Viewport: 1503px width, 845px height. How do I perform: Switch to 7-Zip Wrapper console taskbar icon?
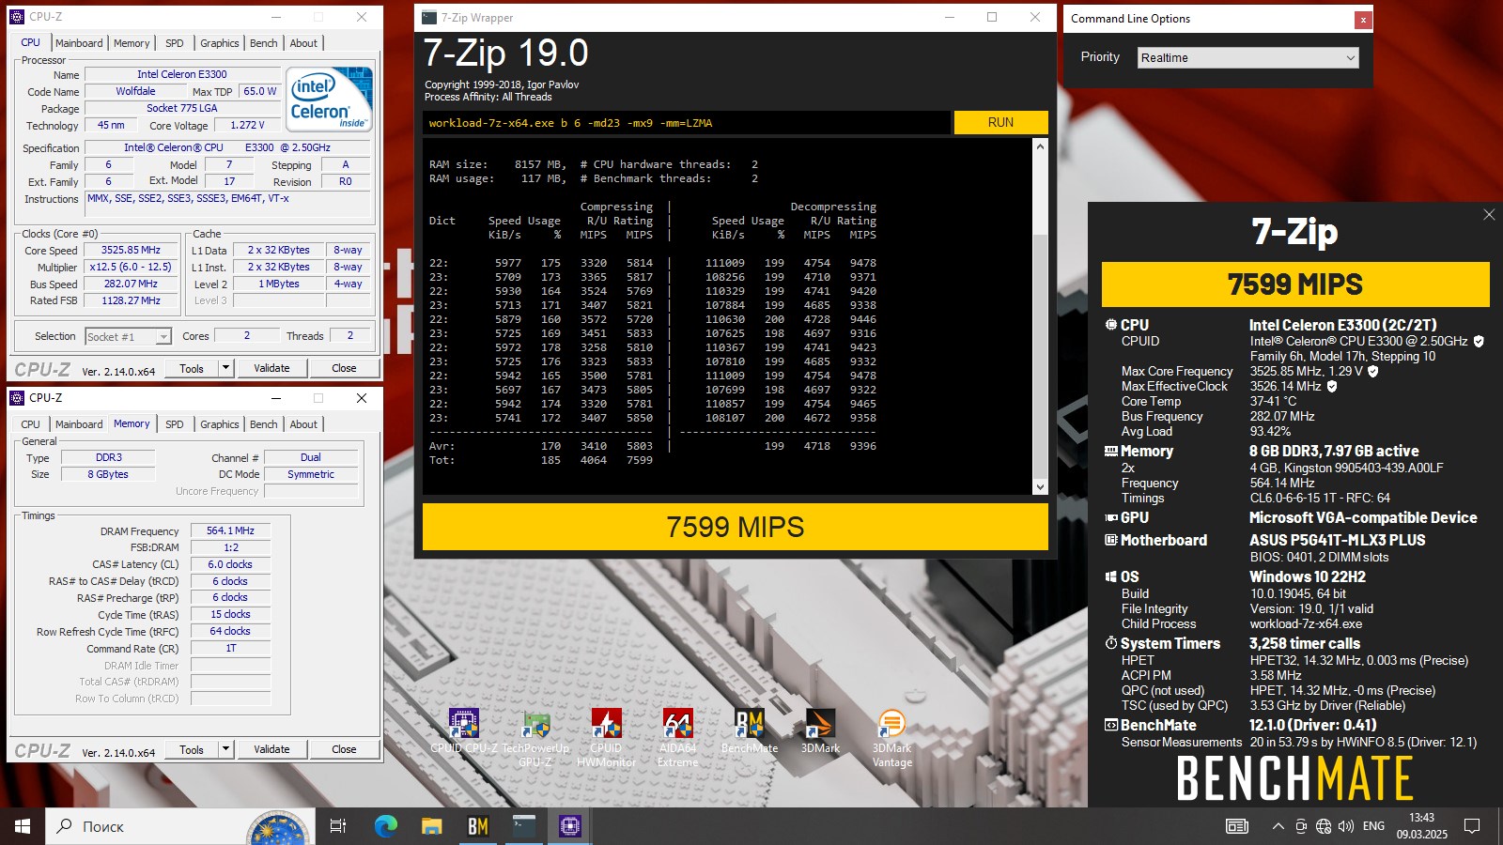pyautogui.click(x=523, y=826)
